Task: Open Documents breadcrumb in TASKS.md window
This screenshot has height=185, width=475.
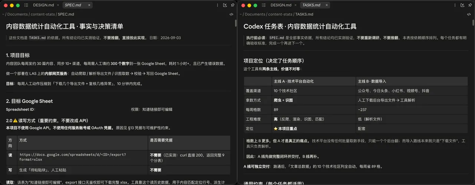Action: tap(255, 14)
